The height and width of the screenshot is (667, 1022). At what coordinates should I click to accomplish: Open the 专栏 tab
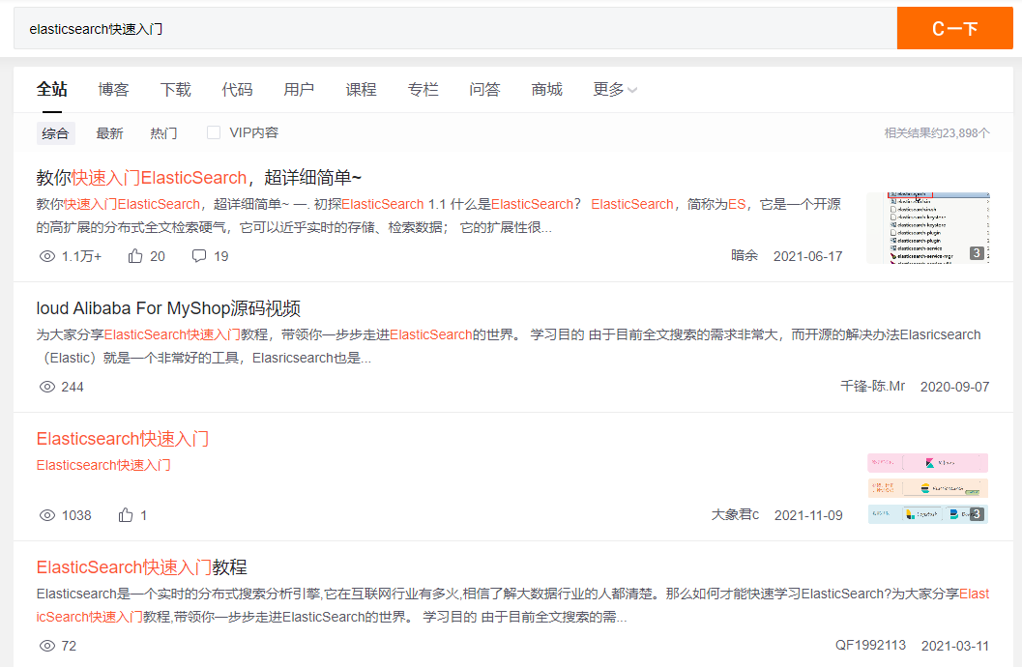[x=423, y=89]
